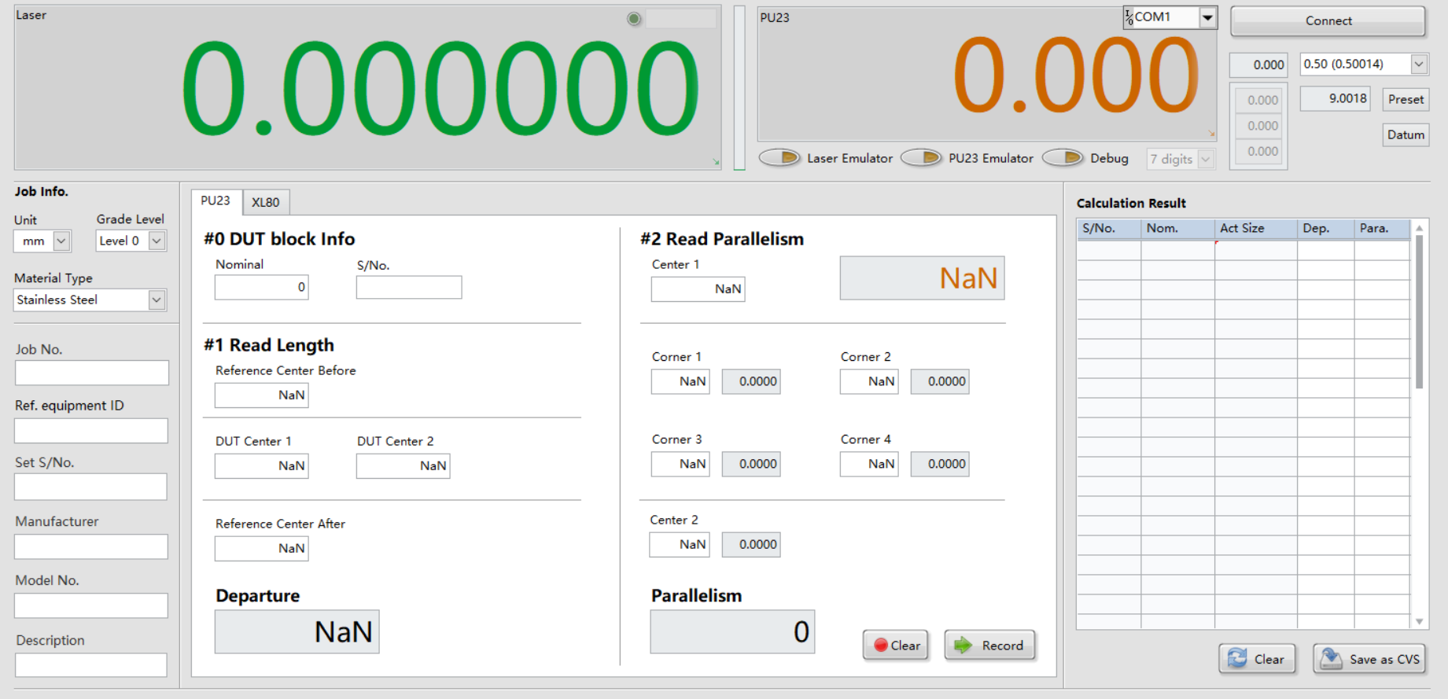Image resolution: width=1448 pixels, height=699 pixels.
Task: Switch to the XL80 tab
Action: click(x=266, y=202)
